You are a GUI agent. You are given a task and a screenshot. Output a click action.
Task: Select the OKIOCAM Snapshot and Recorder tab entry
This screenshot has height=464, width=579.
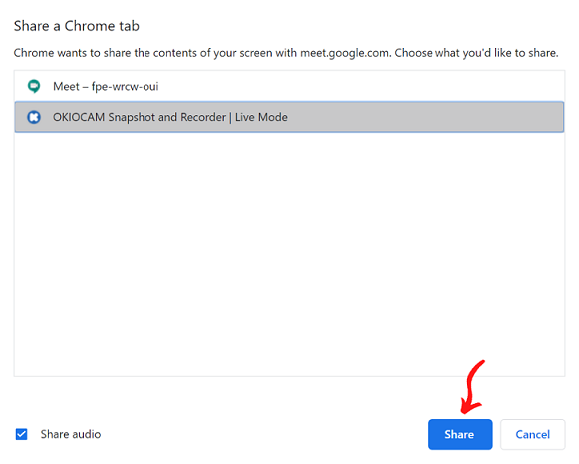289,117
